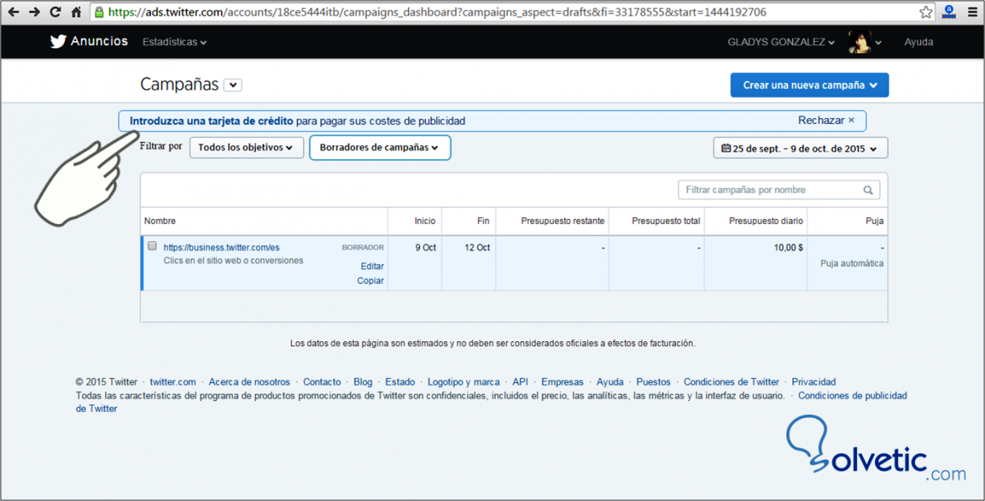
Task: Click the browser forward arrow
Action: (34, 12)
